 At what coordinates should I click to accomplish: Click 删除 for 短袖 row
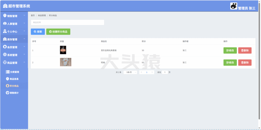pos(245,63)
